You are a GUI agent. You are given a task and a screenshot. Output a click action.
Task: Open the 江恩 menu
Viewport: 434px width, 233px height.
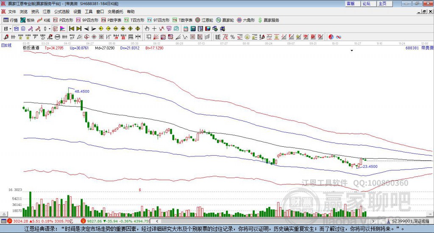pos(46,12)
